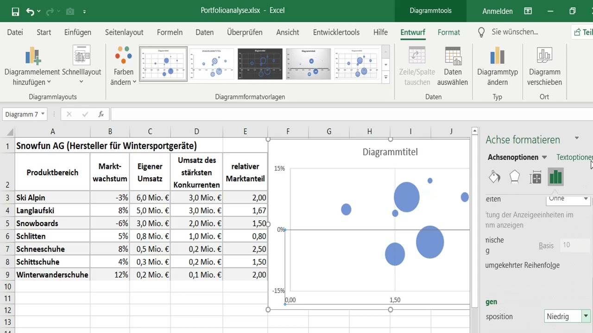Select row header 5
Image resolution: width=593 pixels, height=333 pixels.
[x=7, y=223]
